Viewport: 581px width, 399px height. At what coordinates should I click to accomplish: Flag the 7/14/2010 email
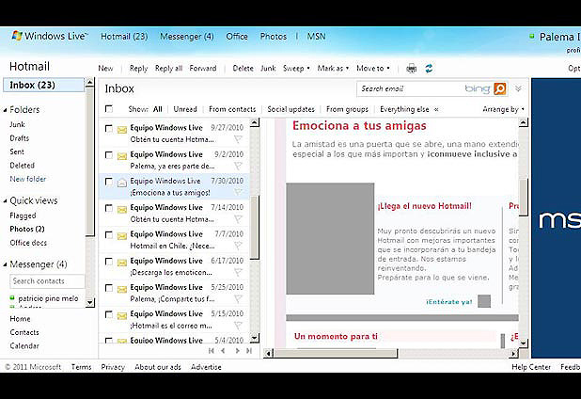coord(238,219)
